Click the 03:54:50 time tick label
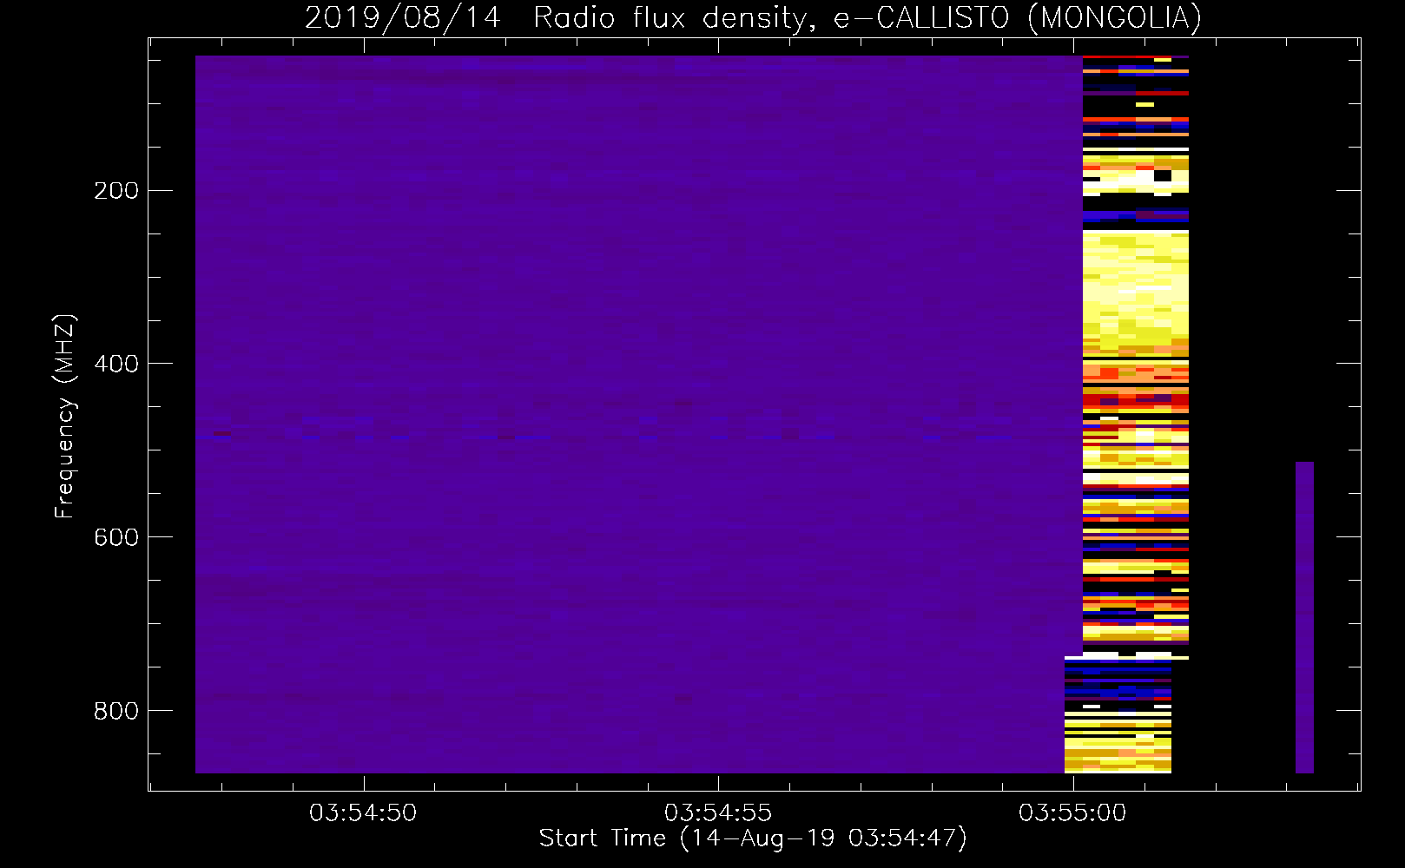1405x868 pixels. tap(363, 813)
